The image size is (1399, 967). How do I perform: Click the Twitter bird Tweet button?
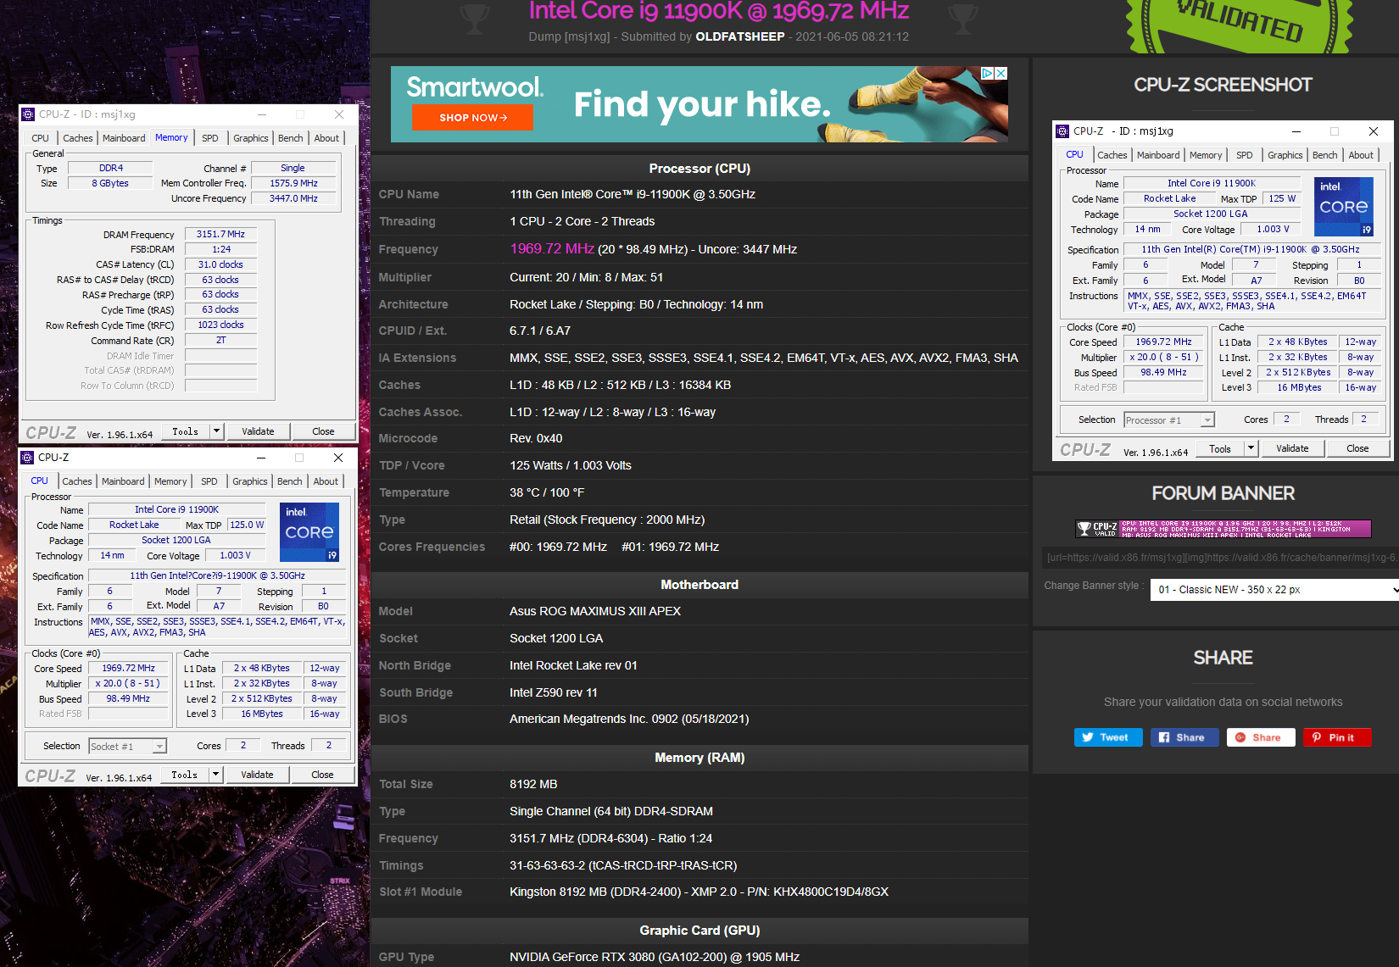[x=1108, y=737]
